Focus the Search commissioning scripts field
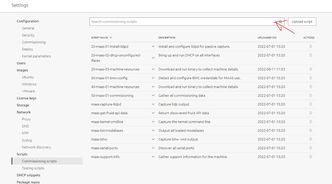Image resolution: width=332 pixels, height=184 pixels. tap(182, 22)
